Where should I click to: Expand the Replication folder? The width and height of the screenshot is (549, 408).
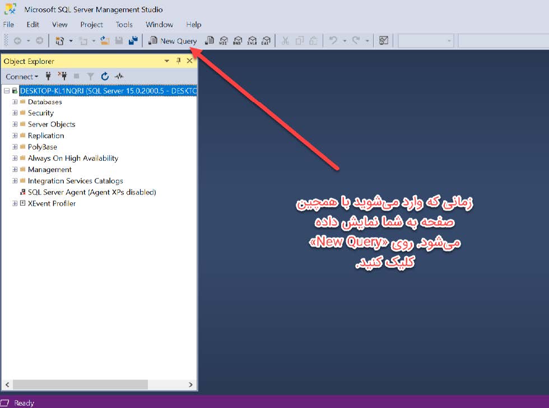15,136
